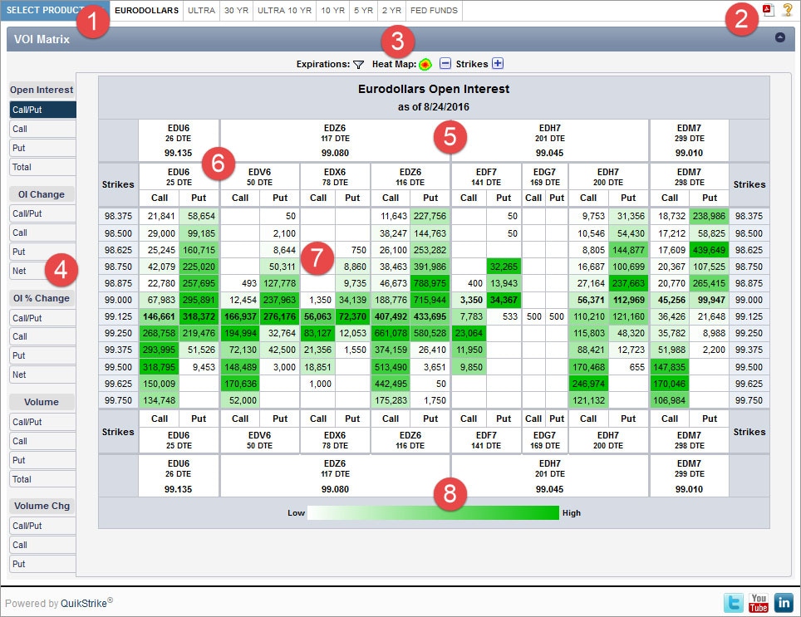This screenshot has width=801, height=617.
Task: Toggle the Heat Map icon
Action: (x=425, y=64)
